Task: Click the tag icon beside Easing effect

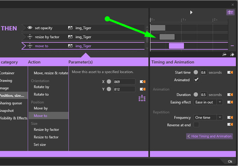Action: (x=230, y=102)
